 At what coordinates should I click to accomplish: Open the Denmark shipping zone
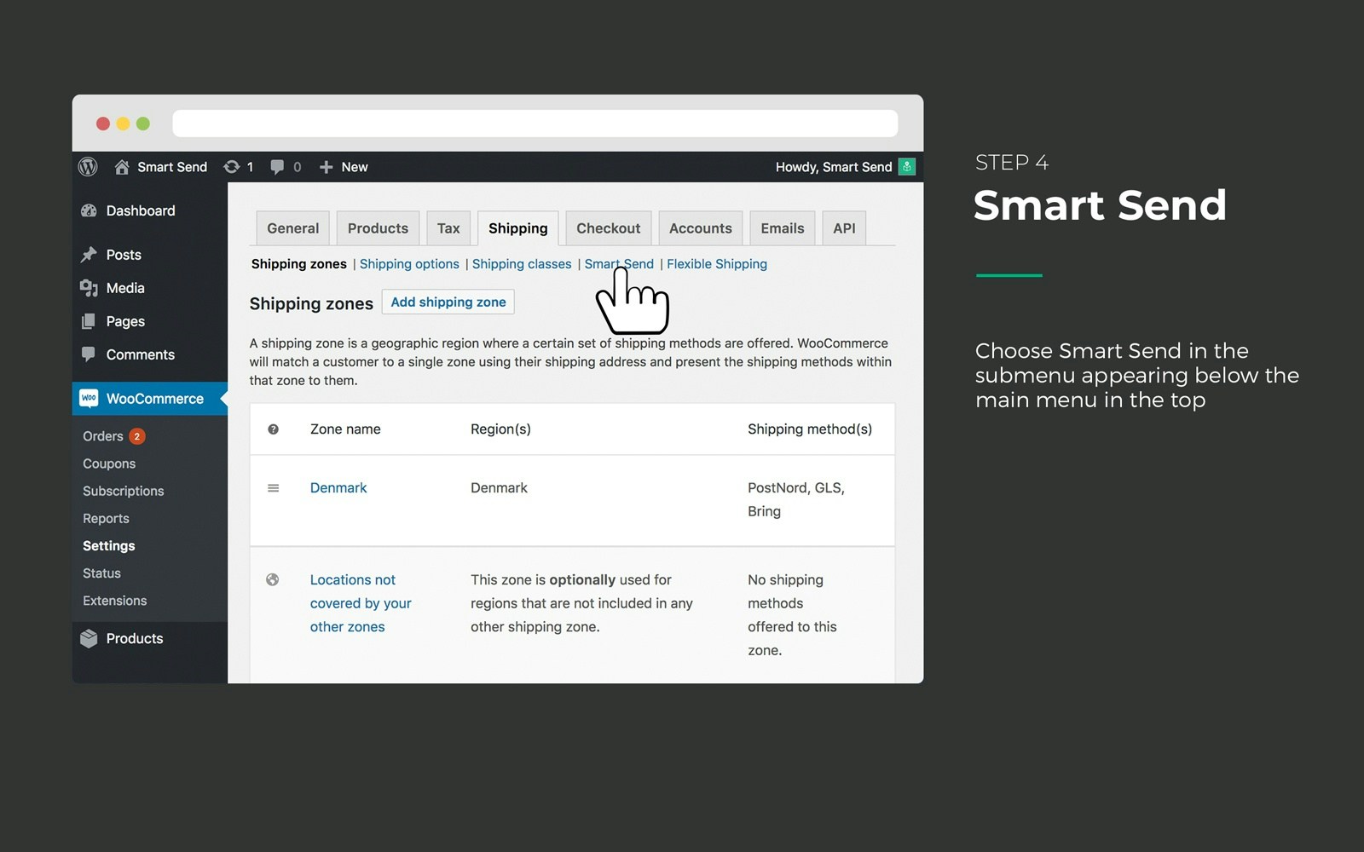click(x=338, y=487)
